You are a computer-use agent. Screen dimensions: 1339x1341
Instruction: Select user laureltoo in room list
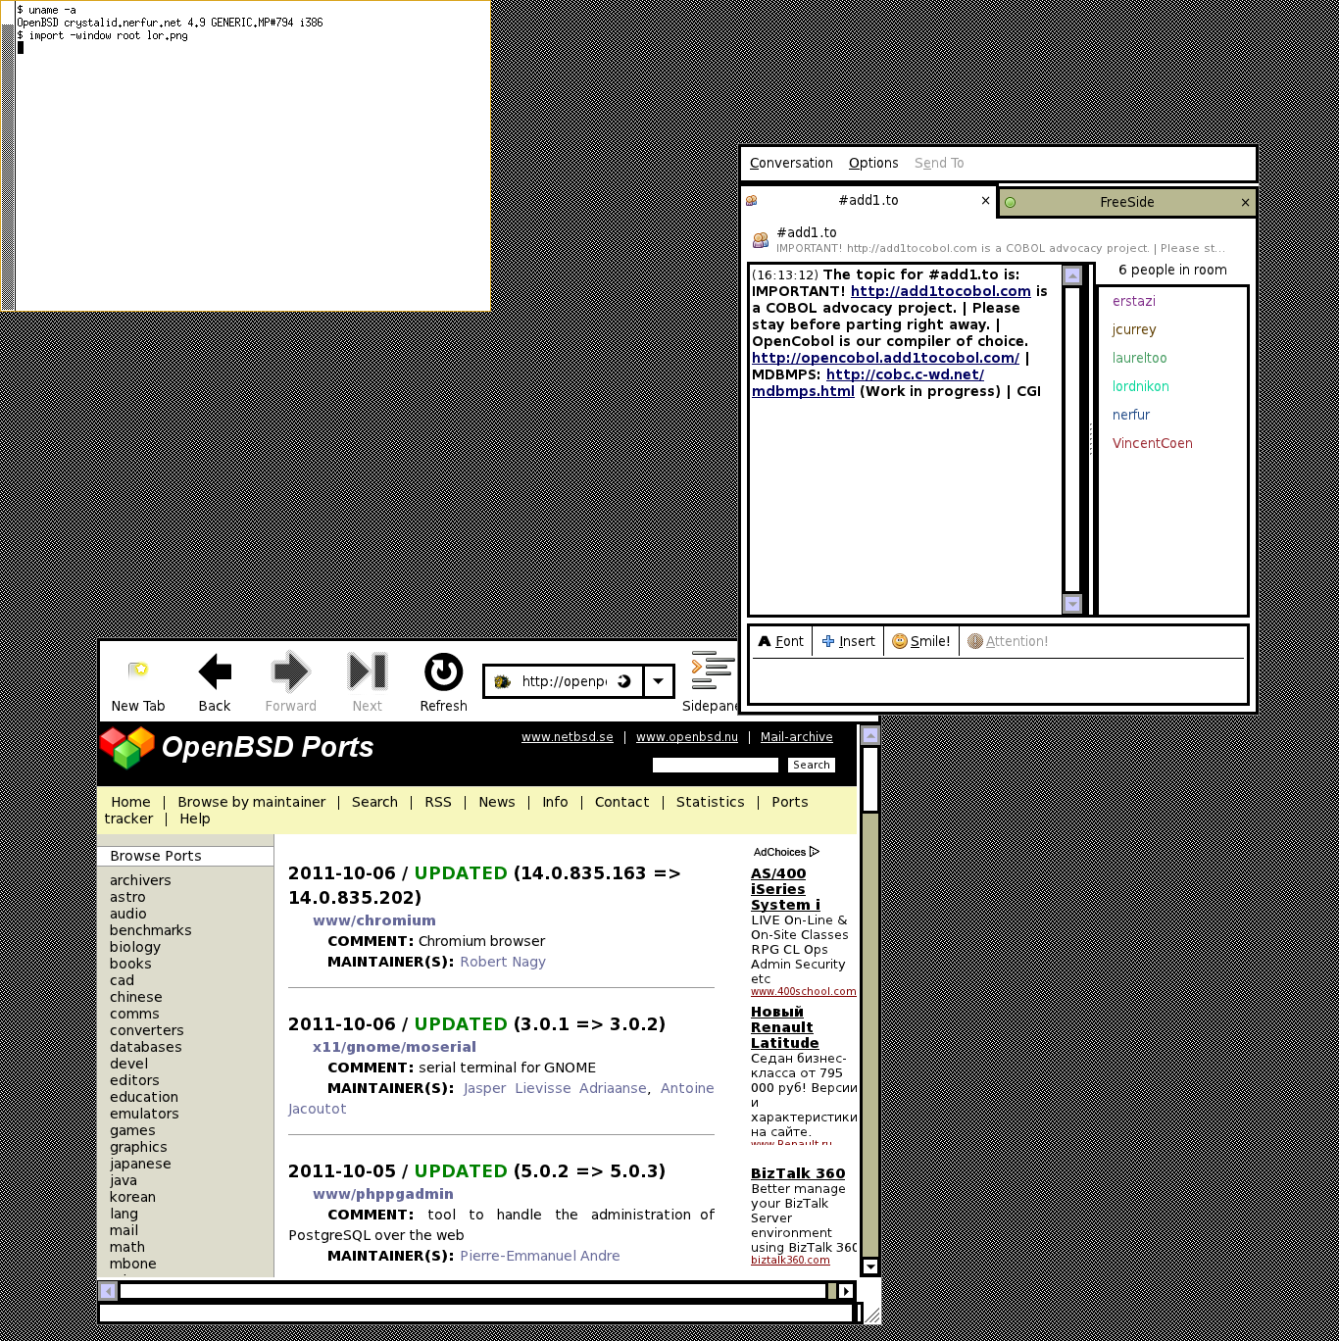tap(1139, 358)
